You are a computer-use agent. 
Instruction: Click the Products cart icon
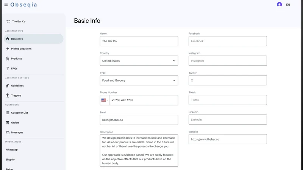coord(8,59)
